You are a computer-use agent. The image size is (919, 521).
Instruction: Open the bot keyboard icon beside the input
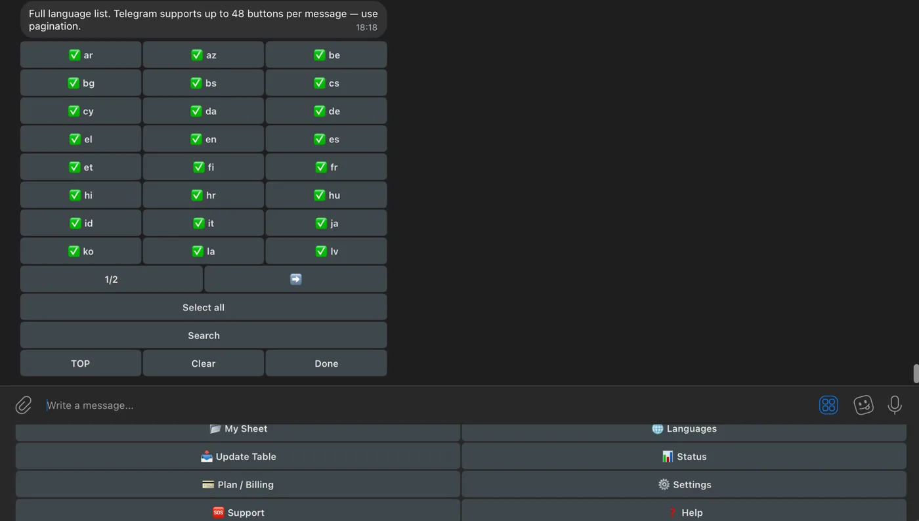pyautogui.click(x=828, y=405)
